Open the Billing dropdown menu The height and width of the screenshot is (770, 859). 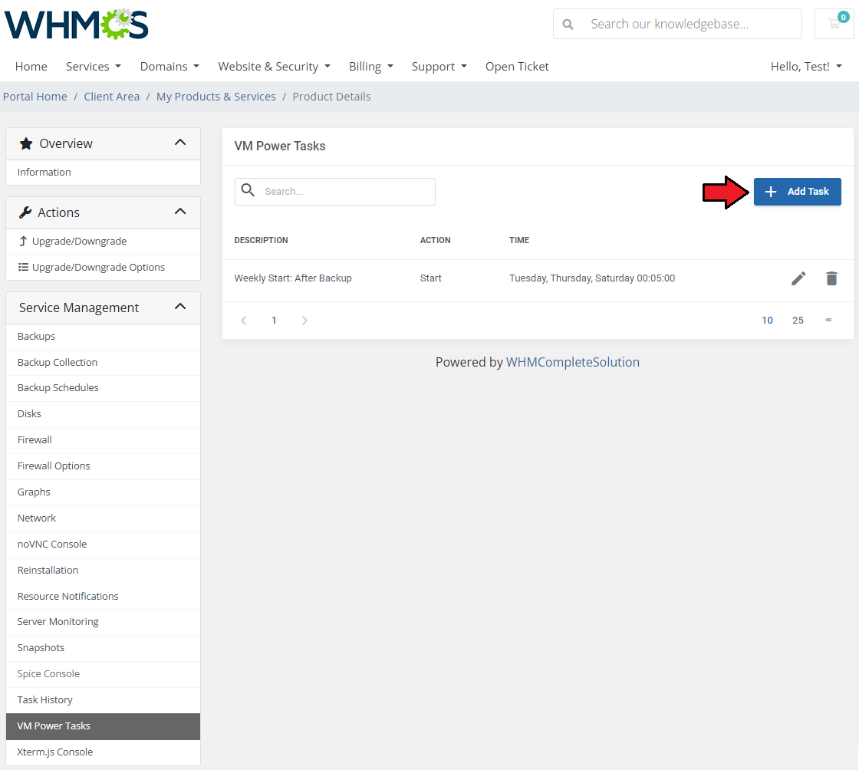(371, 66)
